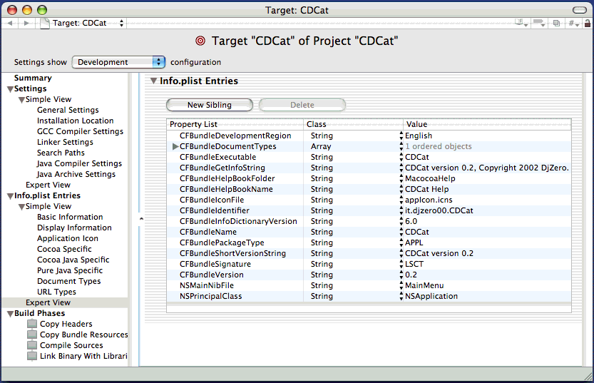Click the red target bullseye icon
The image size is (594, 383).
coord(200,41)
